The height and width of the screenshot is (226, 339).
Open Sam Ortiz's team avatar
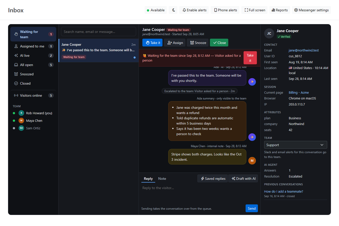[21, 128]
